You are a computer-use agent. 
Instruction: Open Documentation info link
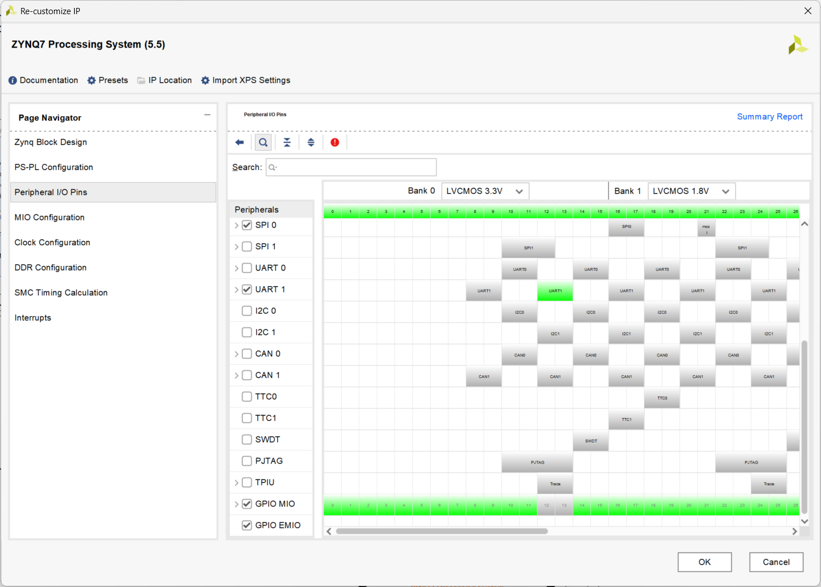point(44,80)
